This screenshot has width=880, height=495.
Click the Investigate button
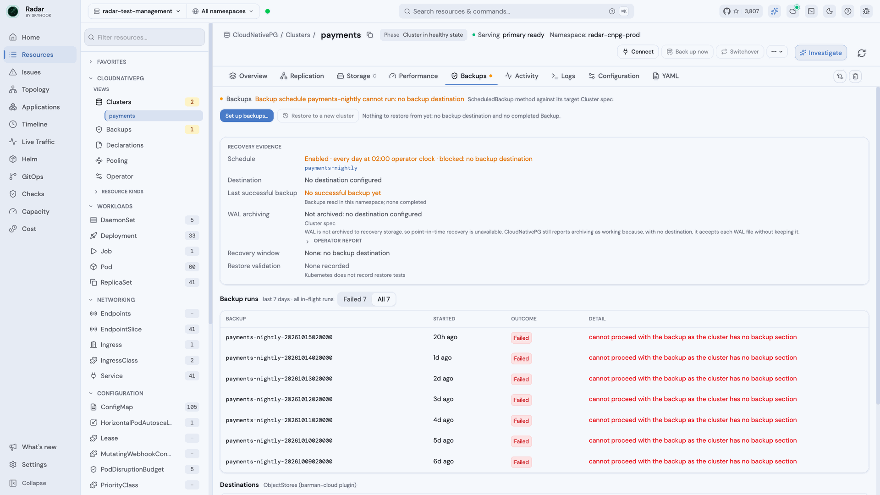pos(821,53)
